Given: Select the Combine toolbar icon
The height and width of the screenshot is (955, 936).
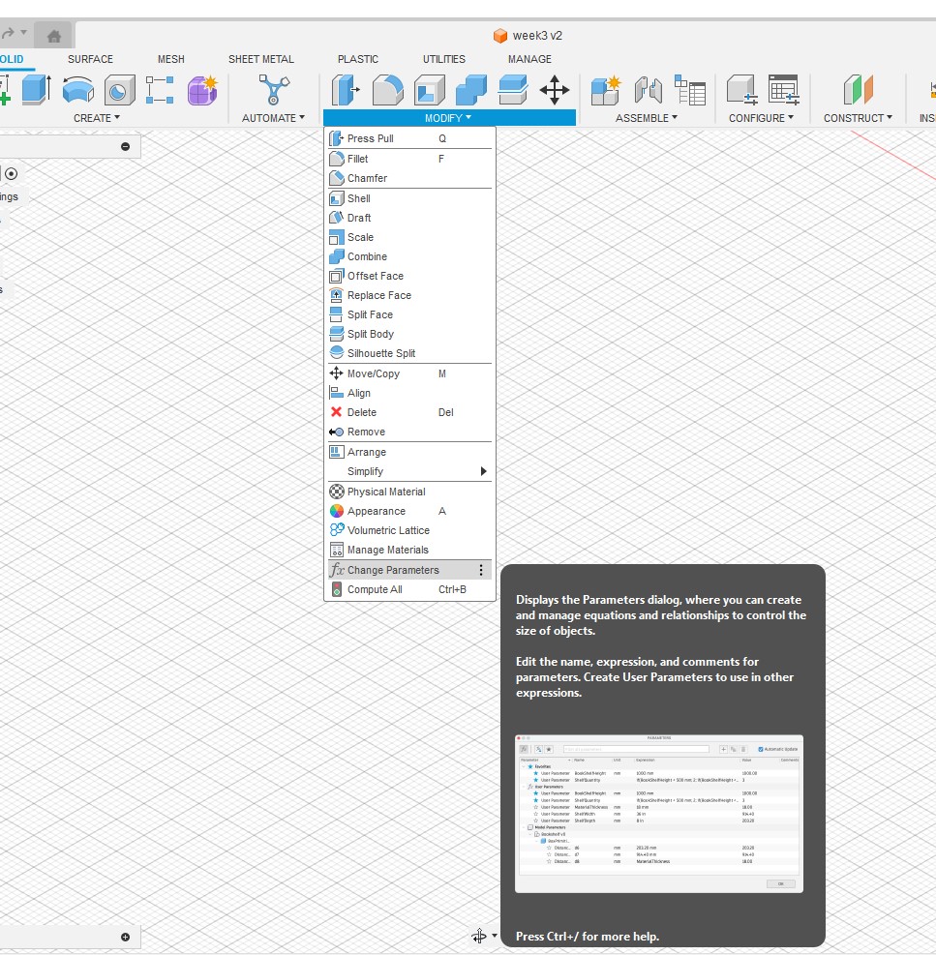Looking at the screenshot, I should pos(471,90).
